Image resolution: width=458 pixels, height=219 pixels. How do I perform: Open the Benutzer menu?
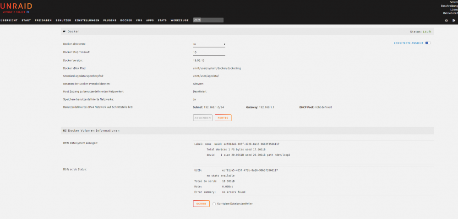pos(63,21)
